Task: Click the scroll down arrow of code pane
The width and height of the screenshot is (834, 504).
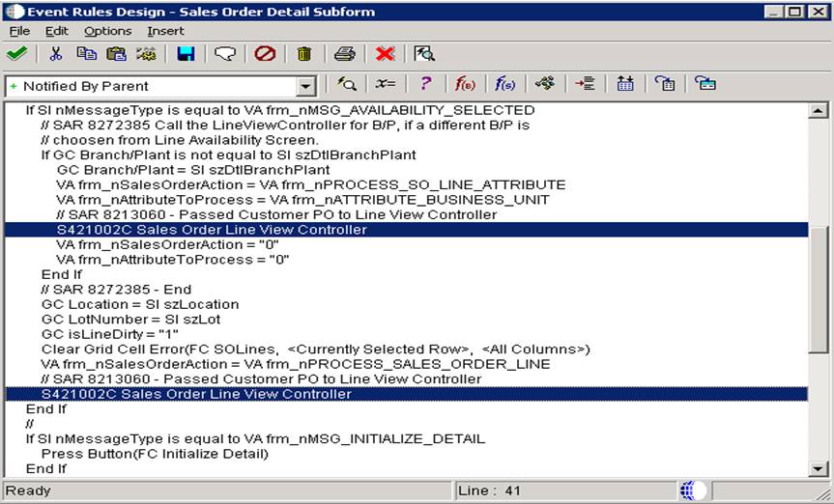Action: point(818,468)
